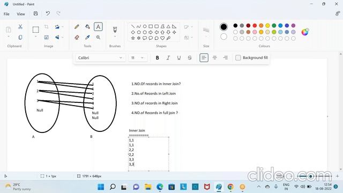Screen dimensions: 343x193
Task: Adjust the zoom slider handle
Action: point(310,176)
